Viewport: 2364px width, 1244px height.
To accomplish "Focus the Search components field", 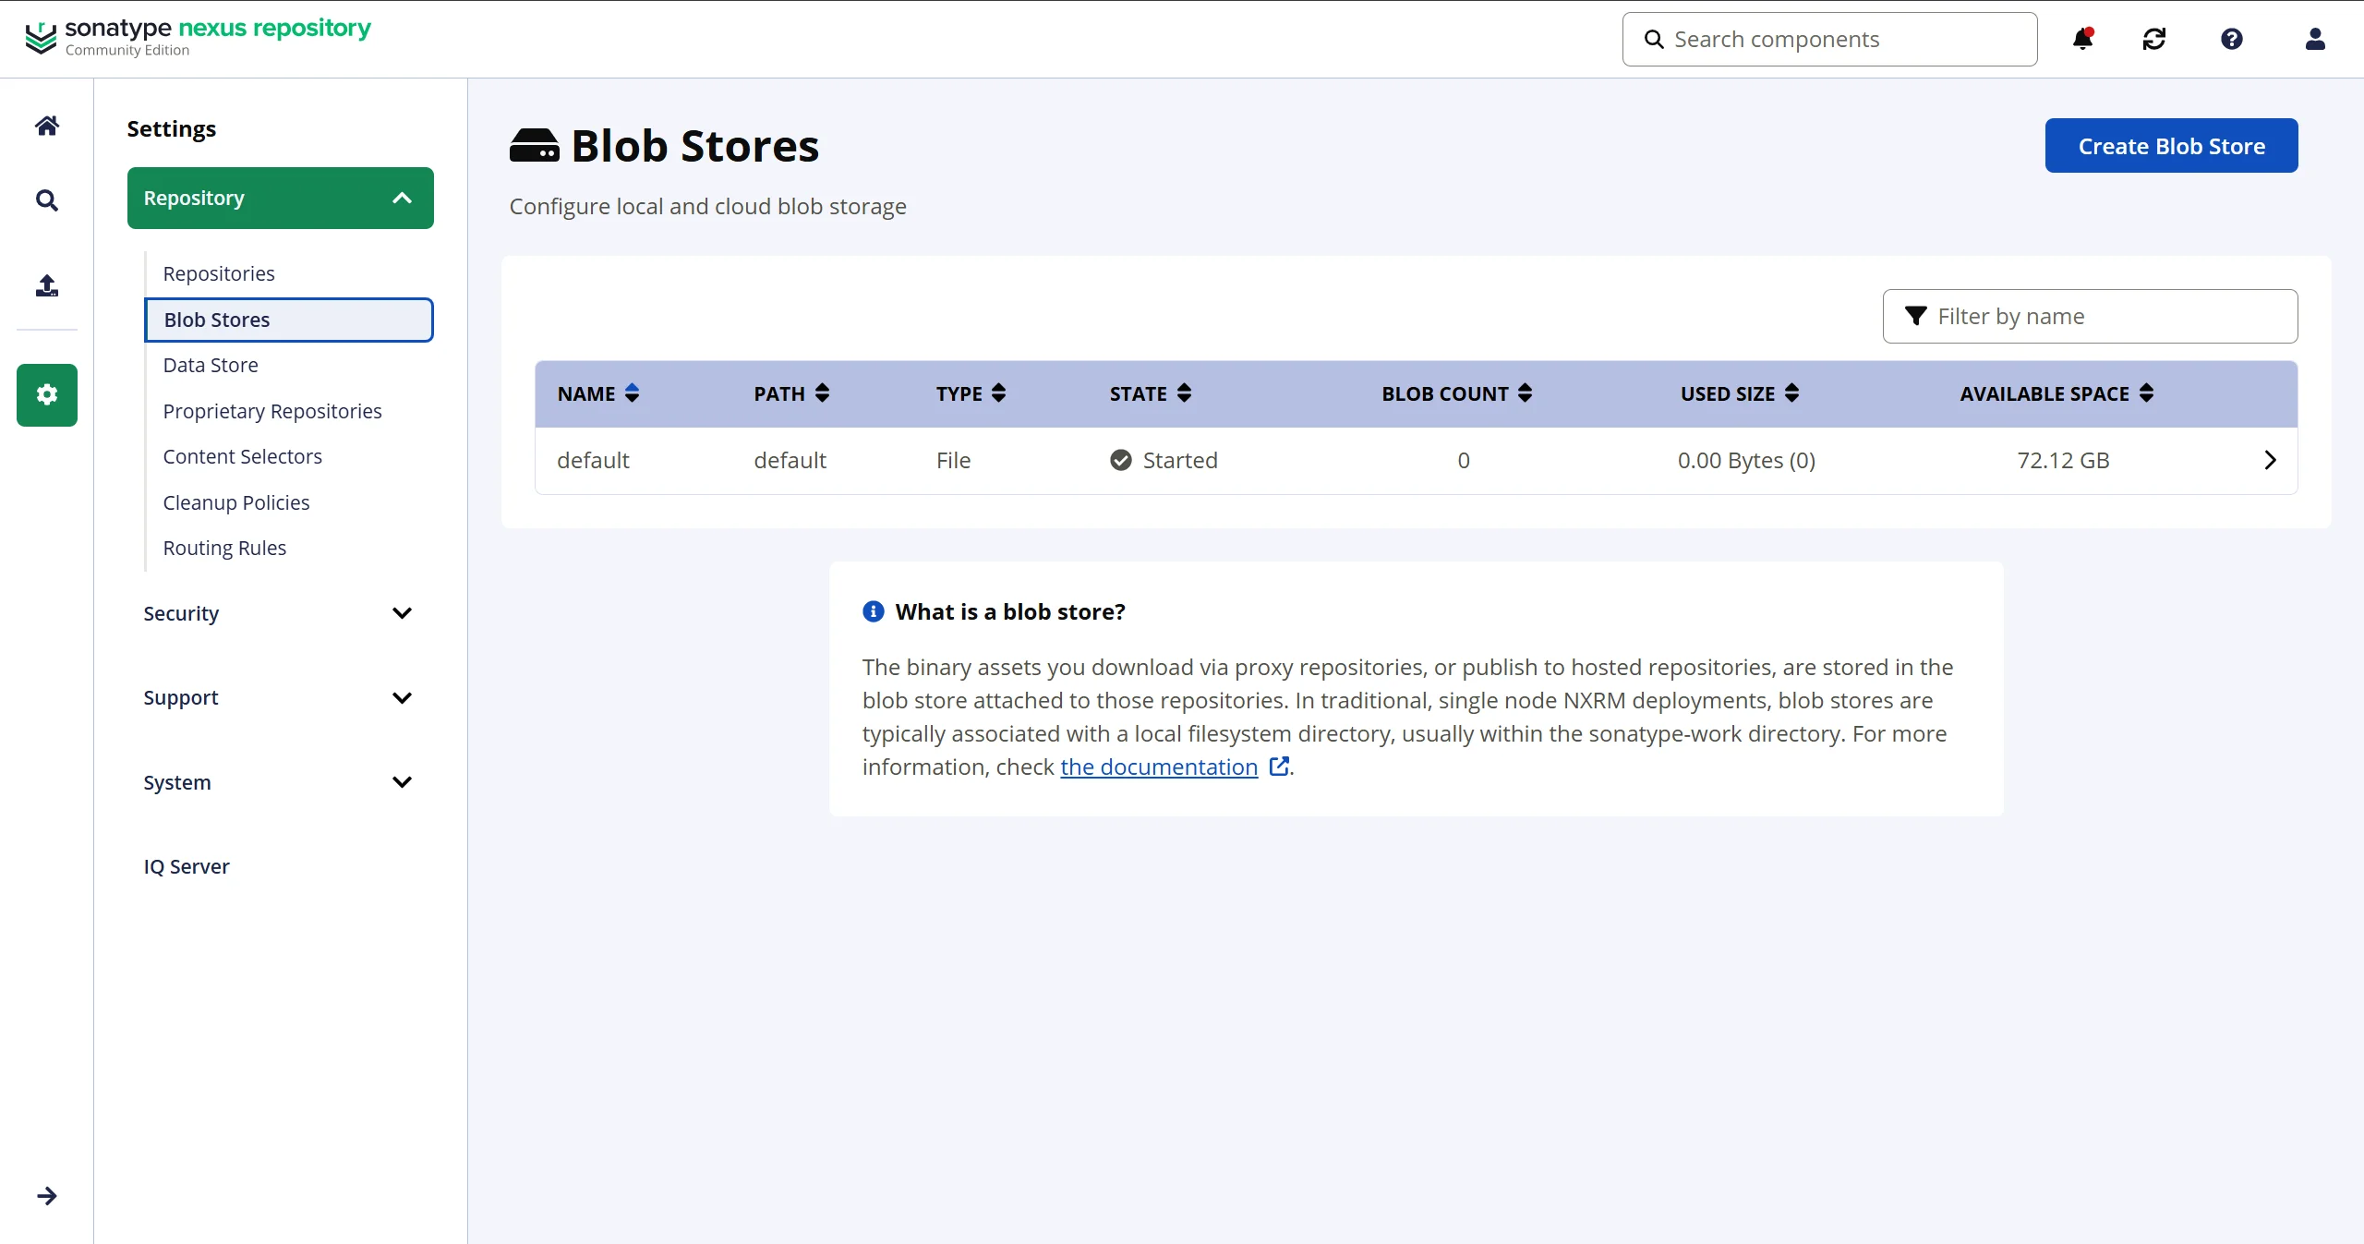I will (x=1829, y=39).
